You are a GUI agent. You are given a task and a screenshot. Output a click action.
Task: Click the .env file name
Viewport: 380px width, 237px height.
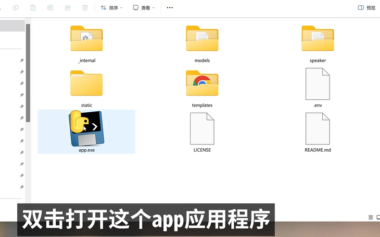[x=318, y=105]
